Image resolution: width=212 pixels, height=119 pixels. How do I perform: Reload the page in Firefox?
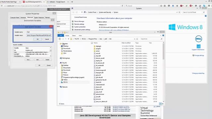[122, 6]
